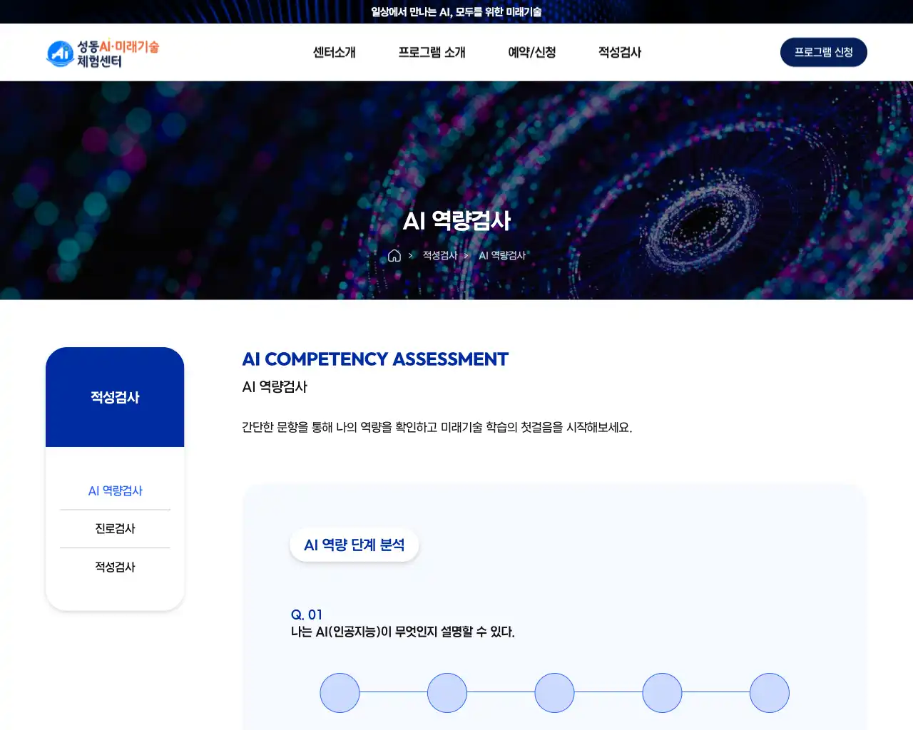Choose first answer circle for Q. 01
Image resolution: width=913 pixels, height=730 pixels.
coord(340,693)
